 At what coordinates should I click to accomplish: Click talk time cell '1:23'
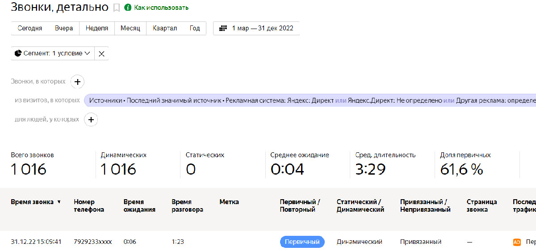point(178,242)
